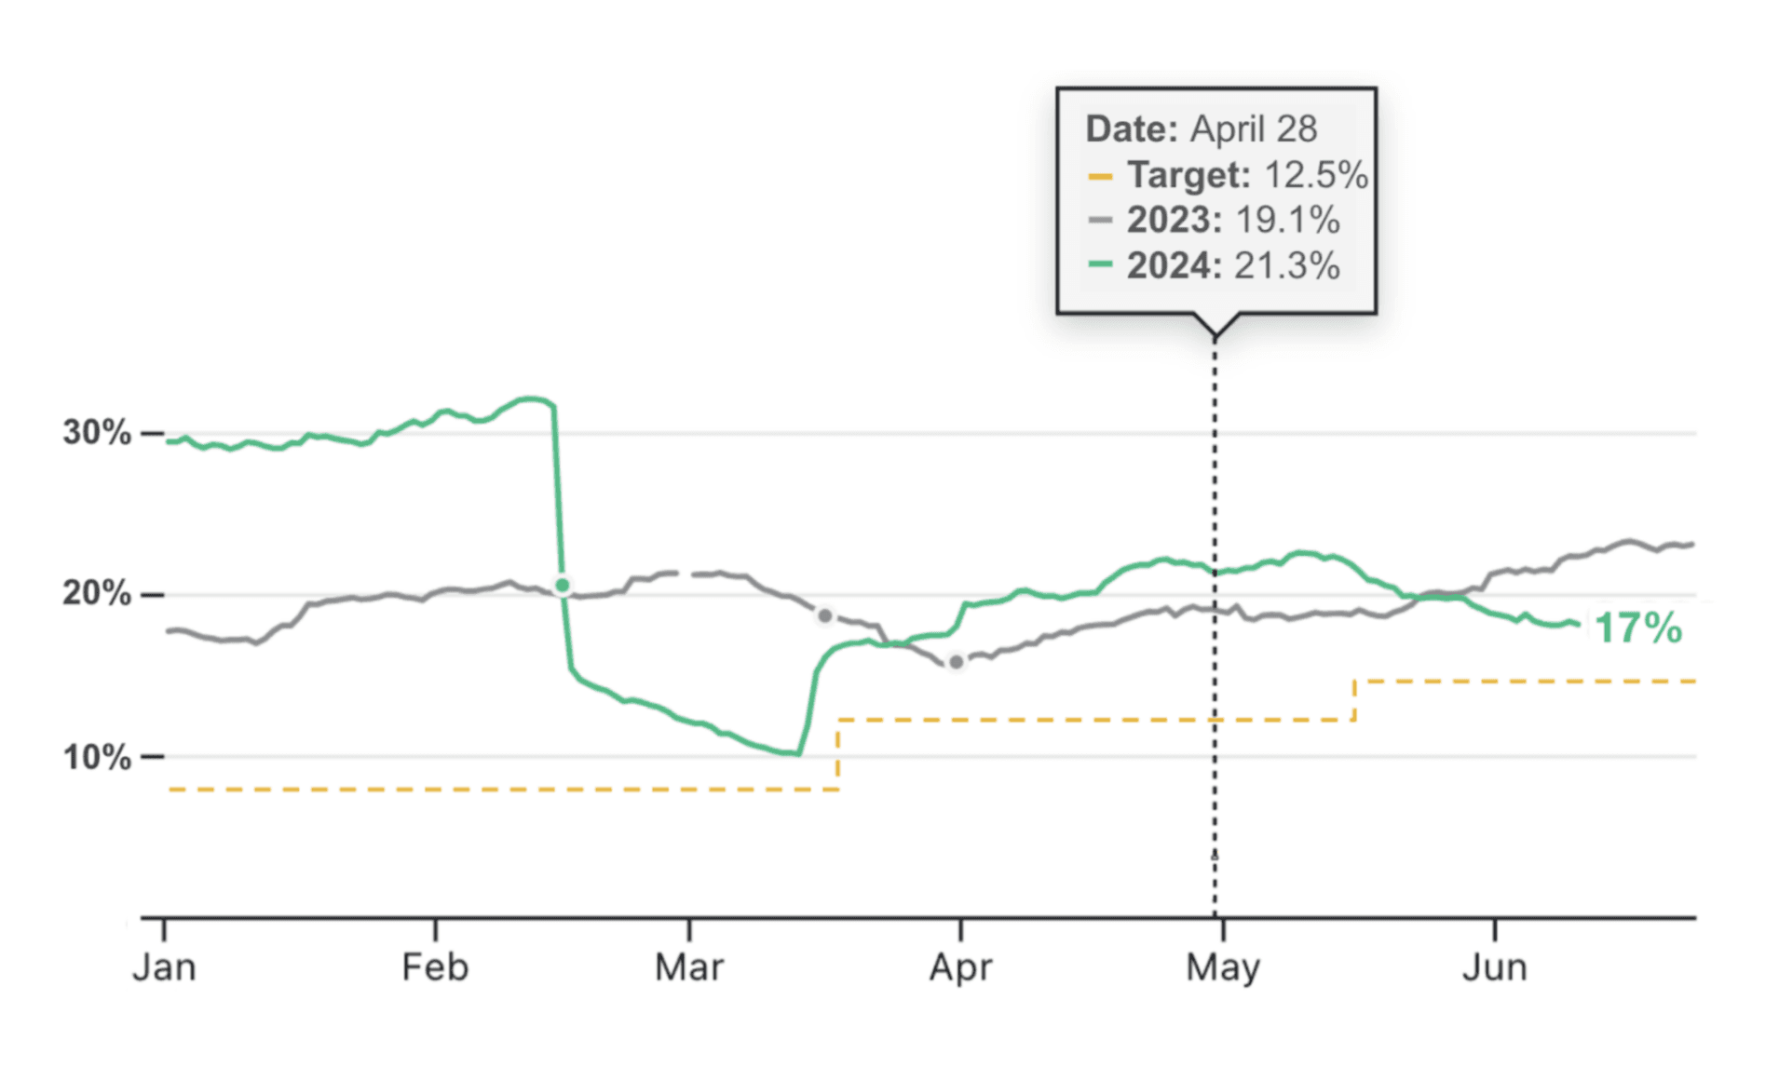This screenshot has height=1067, width=1779.
Task: Click the Apr label on x-axis
Action: coord(960,967)
